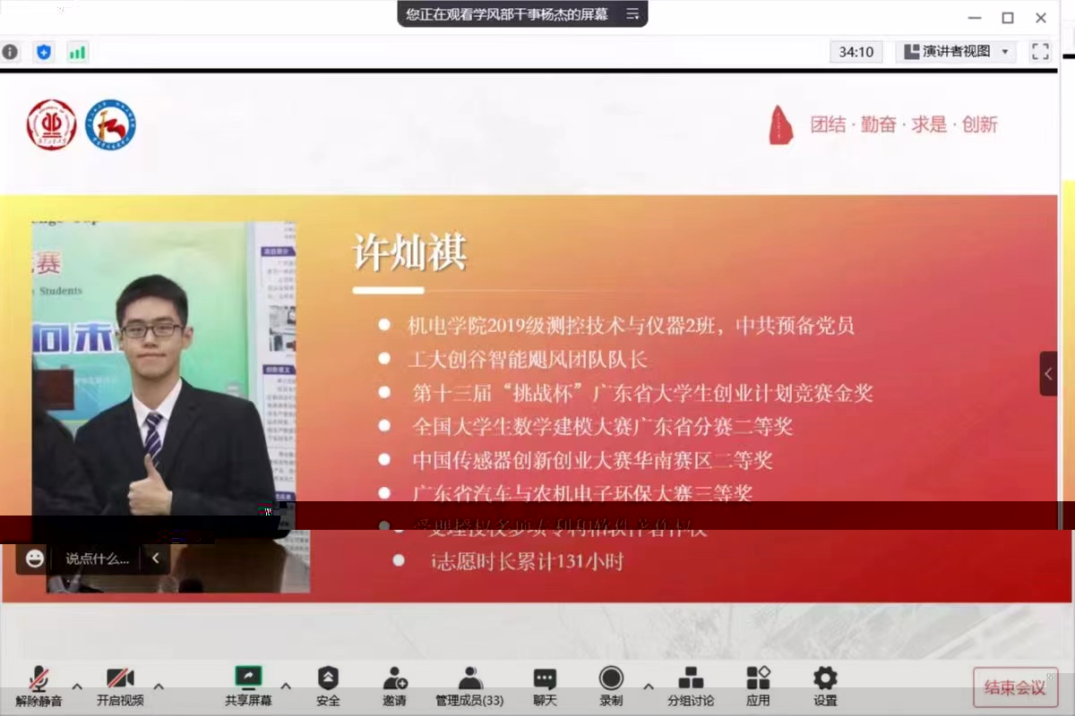Open 设置 settings gear
This screenshot has width=1075, height=716.
pyautogui.click(x=825, y=686)
